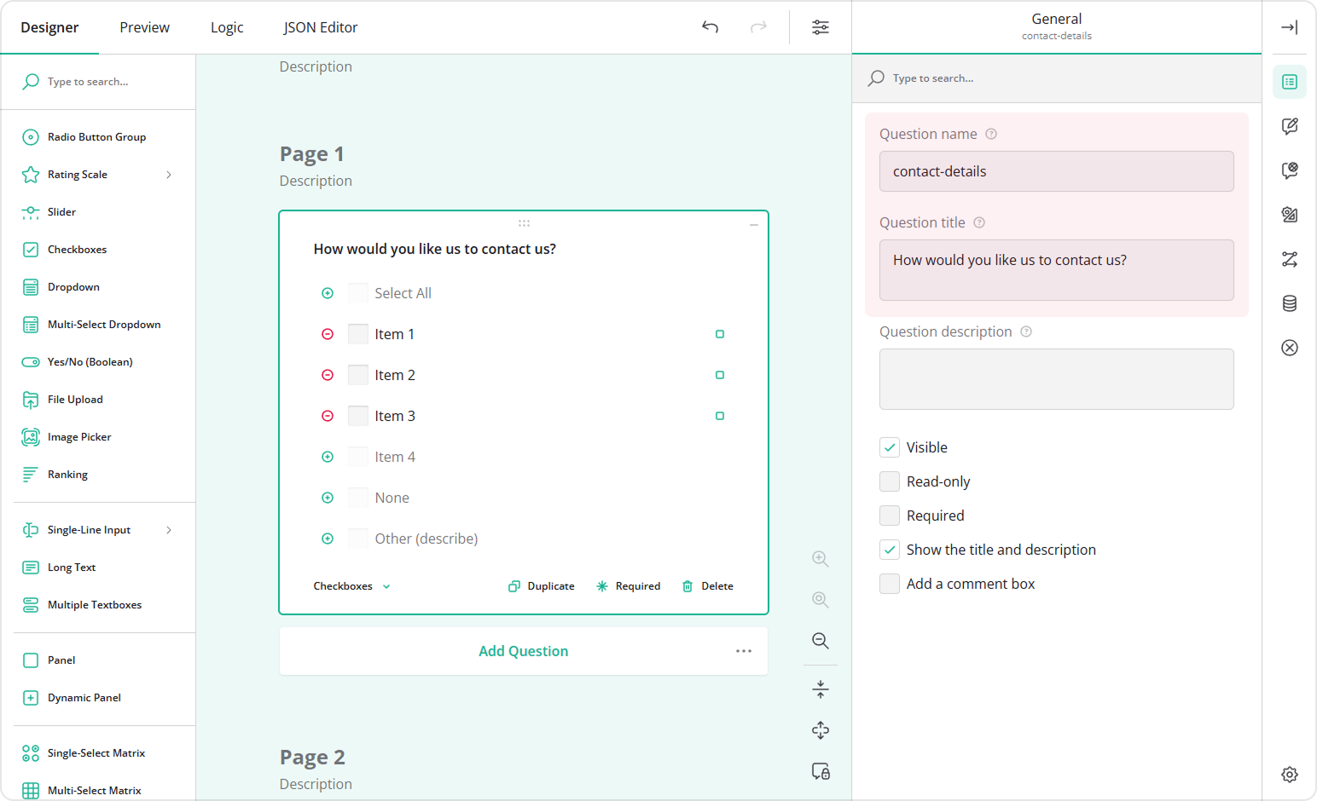
Task: Redo the last change
Action: pos(758,26)
